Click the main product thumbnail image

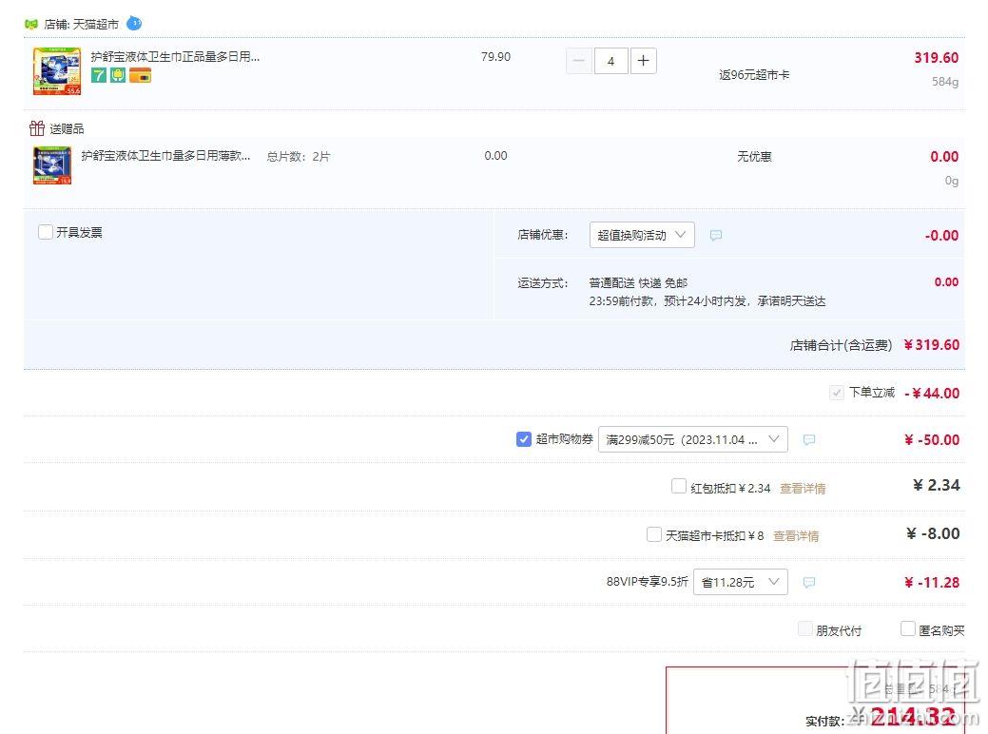57,70
